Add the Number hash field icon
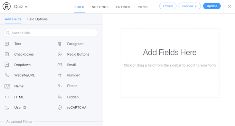 (x=60, y=75)
